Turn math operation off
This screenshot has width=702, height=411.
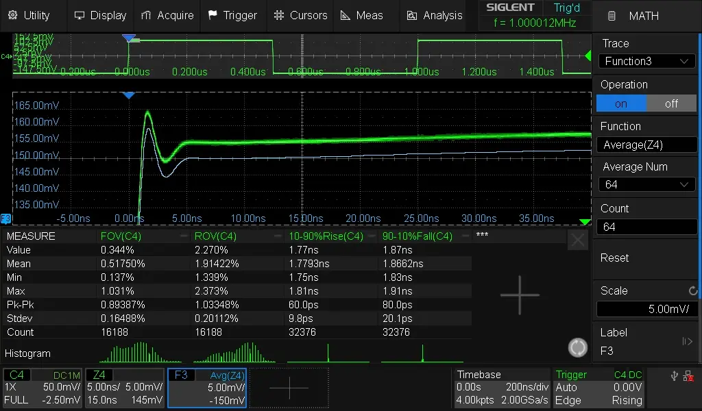pos(671,103)
